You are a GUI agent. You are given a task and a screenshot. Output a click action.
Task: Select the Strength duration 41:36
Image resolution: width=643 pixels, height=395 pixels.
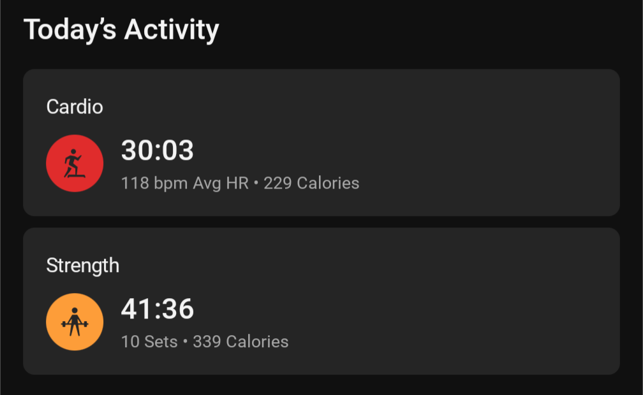tap(158, 308)
